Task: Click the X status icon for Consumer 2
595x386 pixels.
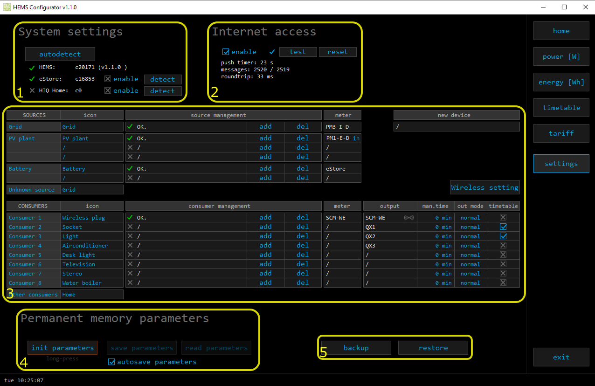Action: [130, 227]
